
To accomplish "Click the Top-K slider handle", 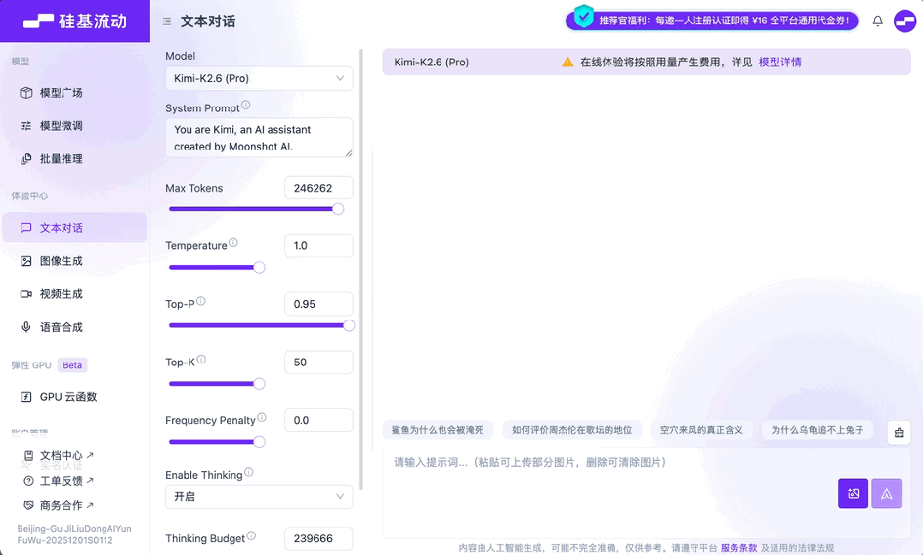I will pos(259,384).
